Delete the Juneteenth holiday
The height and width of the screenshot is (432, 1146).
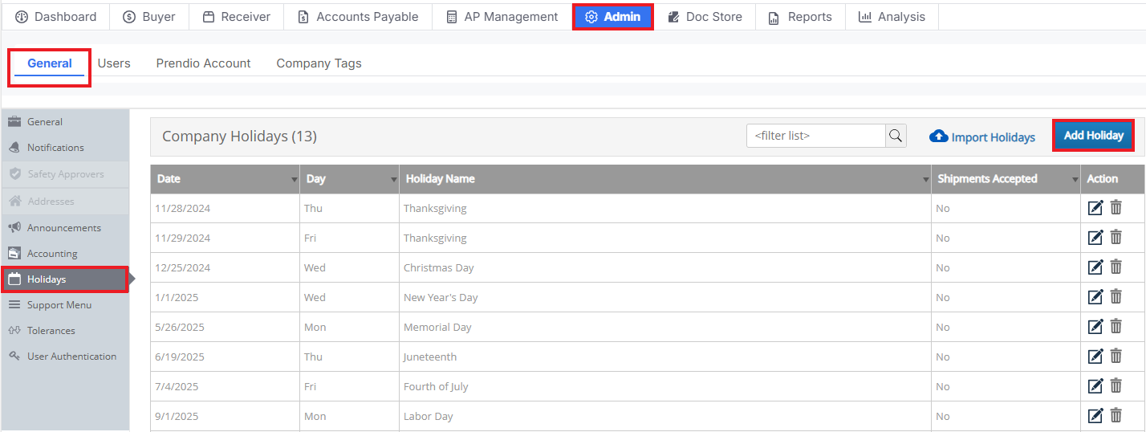click(1116, 356)
